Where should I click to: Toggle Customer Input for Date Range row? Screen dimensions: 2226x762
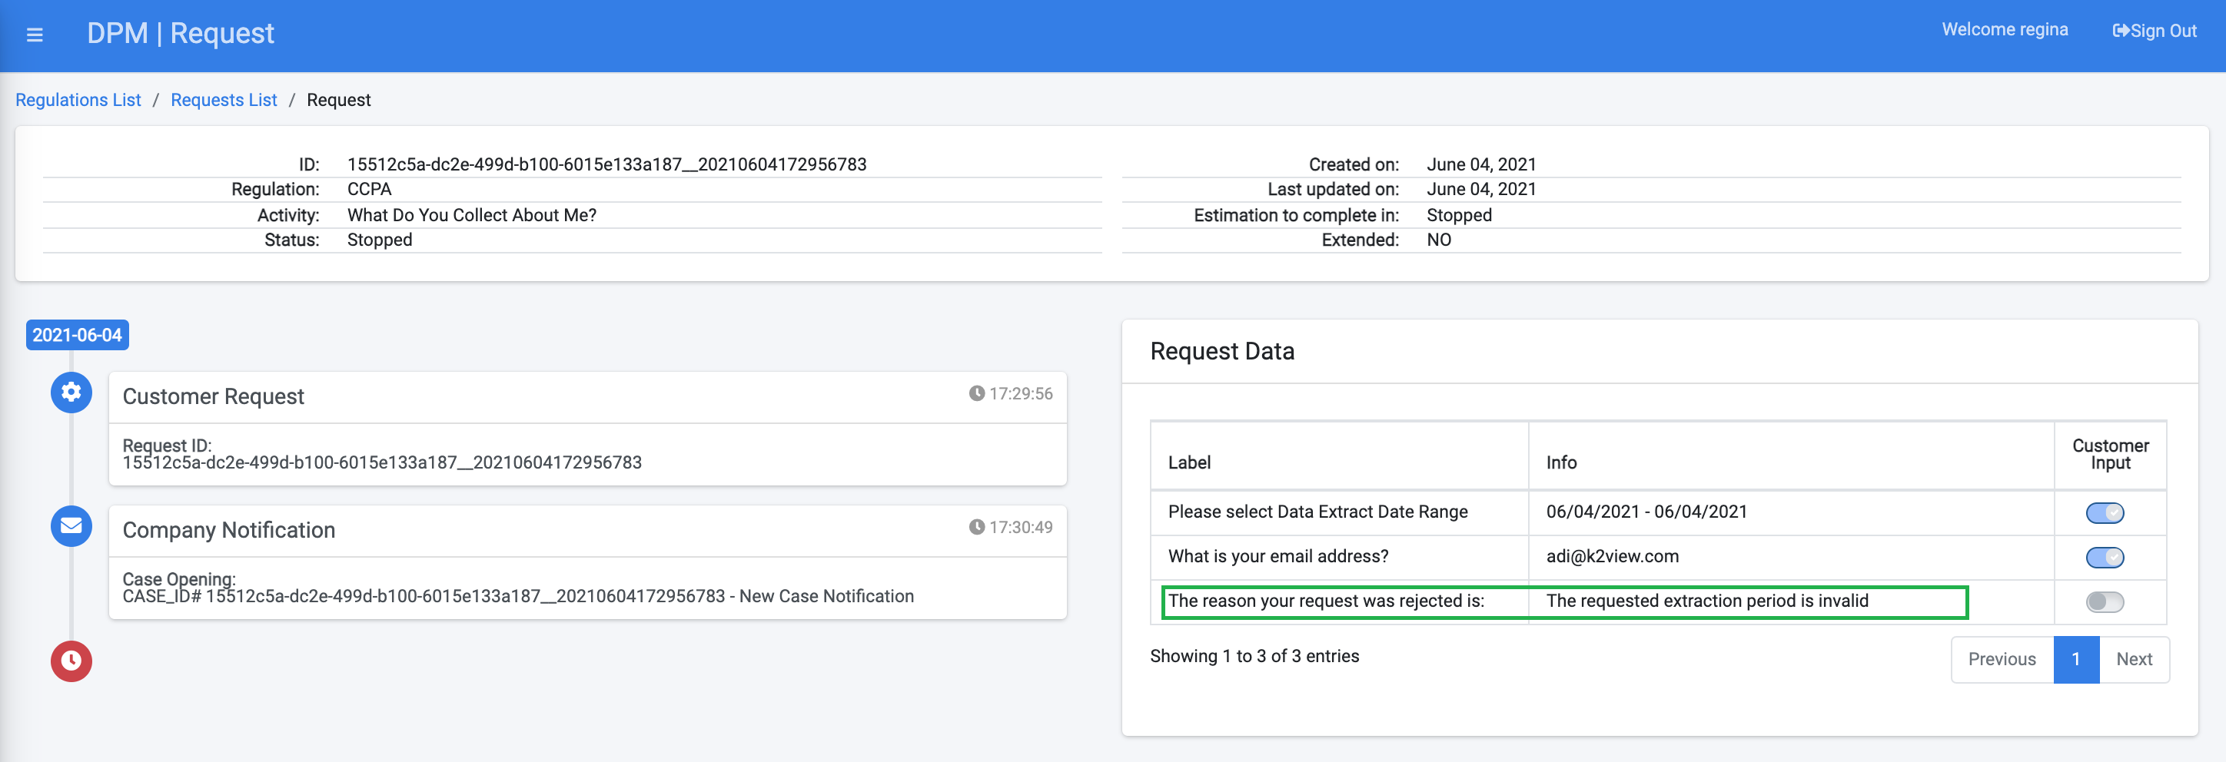click(2104, 512)
